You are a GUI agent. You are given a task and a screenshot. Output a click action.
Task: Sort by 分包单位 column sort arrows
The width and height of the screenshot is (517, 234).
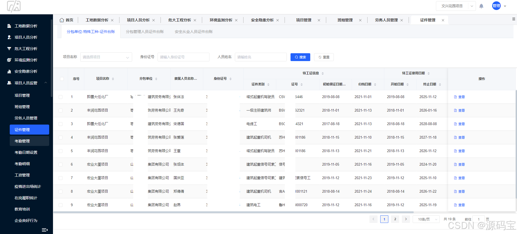click(x=156, y=79)
